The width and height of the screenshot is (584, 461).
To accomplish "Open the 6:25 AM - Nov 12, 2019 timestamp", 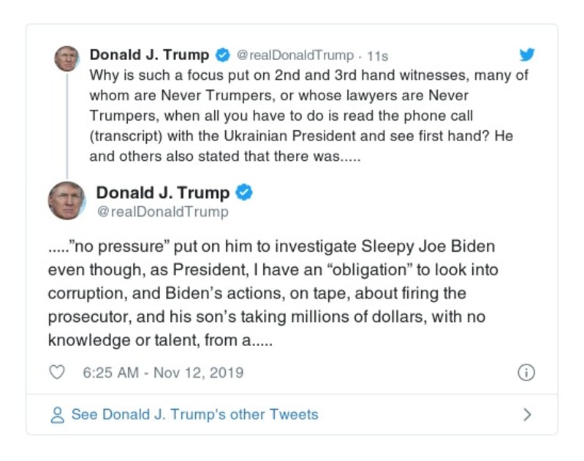I will [x=163, y=372].
